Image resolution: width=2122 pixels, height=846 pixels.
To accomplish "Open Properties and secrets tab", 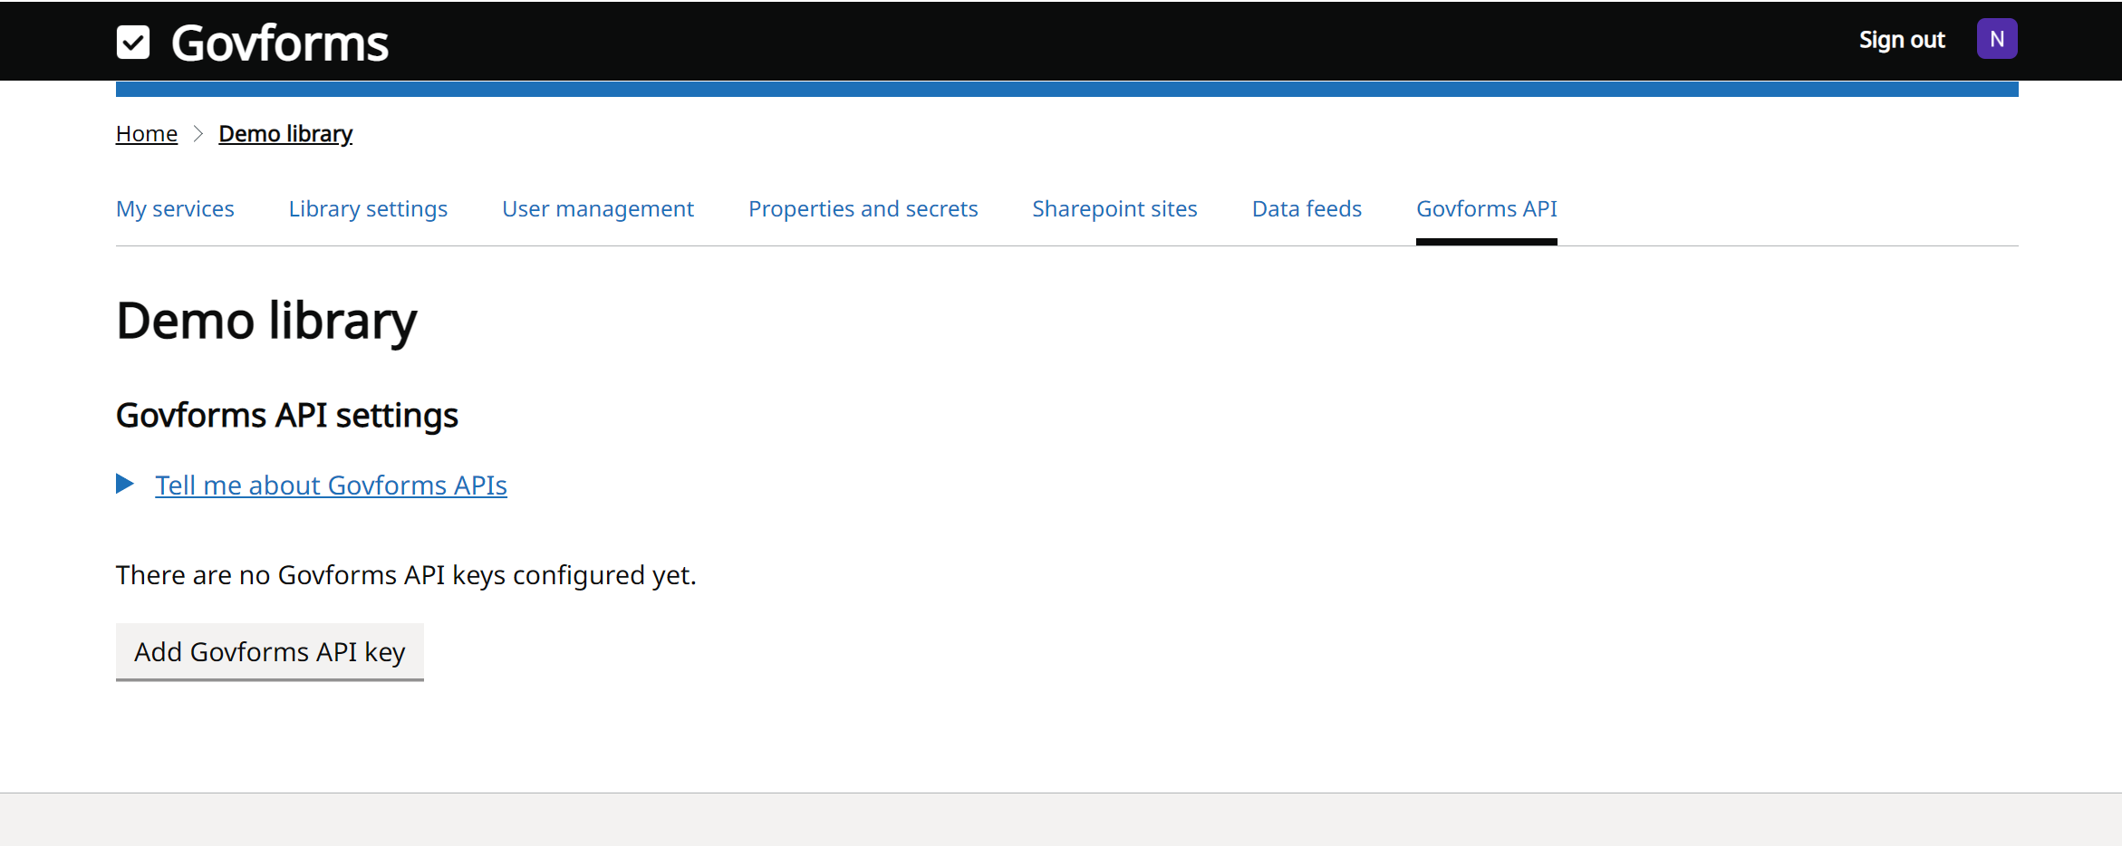I will [x=863, y=209].
